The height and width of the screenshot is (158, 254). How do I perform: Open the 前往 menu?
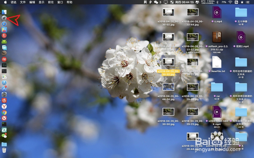click(x=51, y=2)
